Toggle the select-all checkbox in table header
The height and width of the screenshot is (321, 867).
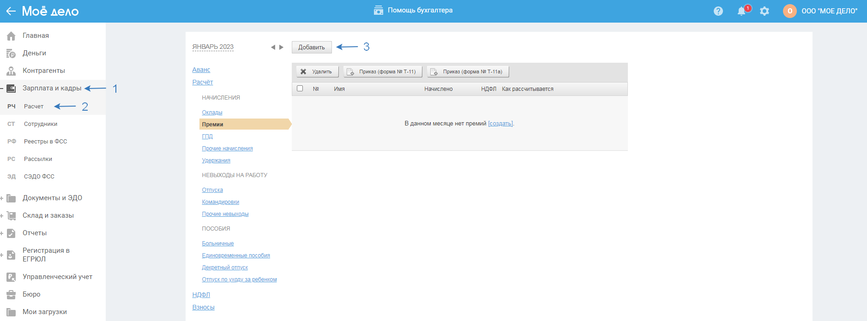pos(300,89)
